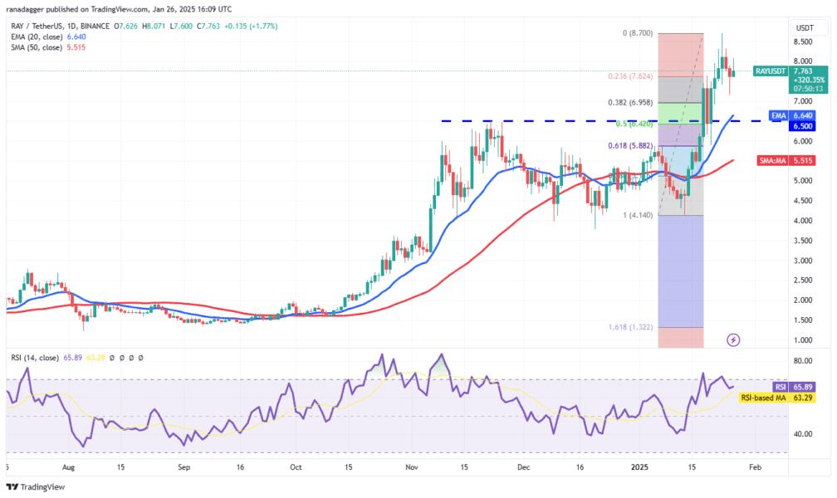
Task: Click the Oct label on time axis
Action: 296,467
